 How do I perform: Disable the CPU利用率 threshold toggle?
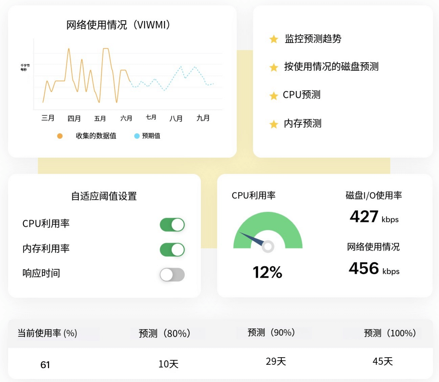172,224
